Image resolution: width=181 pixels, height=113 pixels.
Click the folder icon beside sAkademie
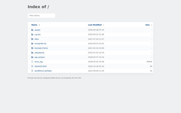32,53
